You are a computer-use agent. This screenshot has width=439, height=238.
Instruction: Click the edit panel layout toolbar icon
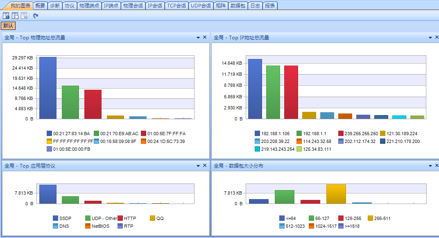pos(15,16)
